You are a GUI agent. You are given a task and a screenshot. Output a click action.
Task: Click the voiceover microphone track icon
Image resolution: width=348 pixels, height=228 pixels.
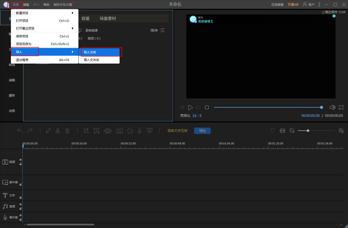point(5,218)
